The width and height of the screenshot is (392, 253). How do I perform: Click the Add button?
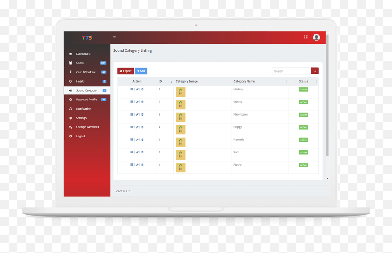tap(141, 71)
